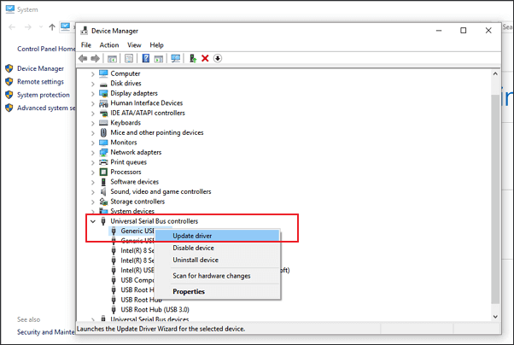Select Update driver from the context menu

tap(192, 236)
